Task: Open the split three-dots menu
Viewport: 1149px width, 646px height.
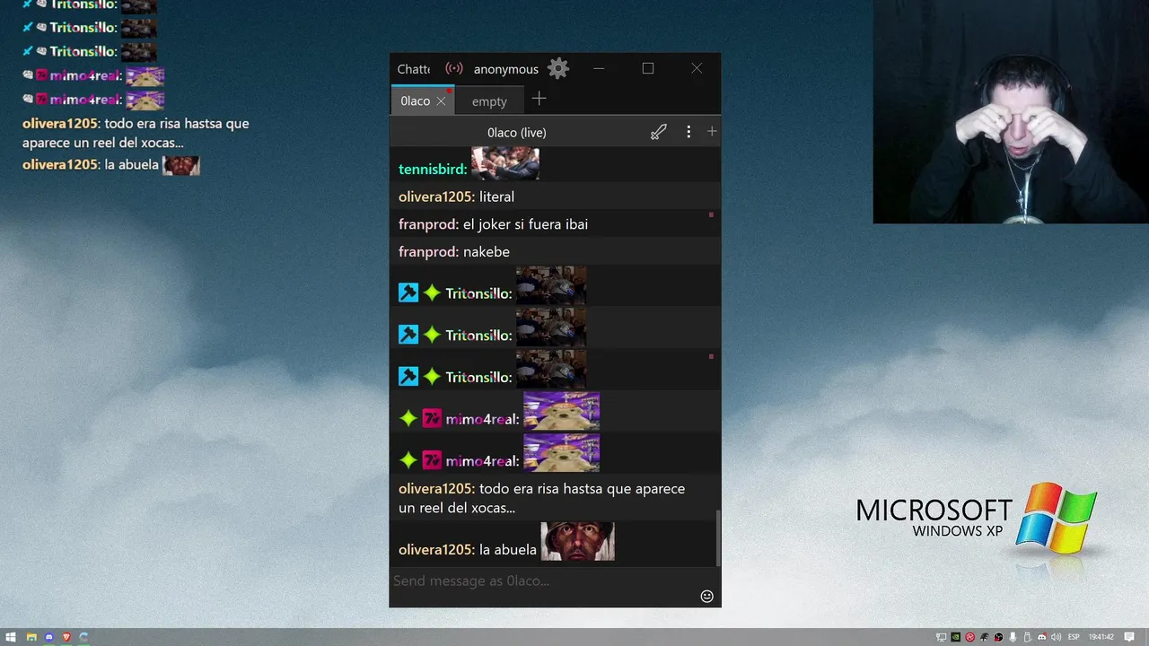Action: 689,132
